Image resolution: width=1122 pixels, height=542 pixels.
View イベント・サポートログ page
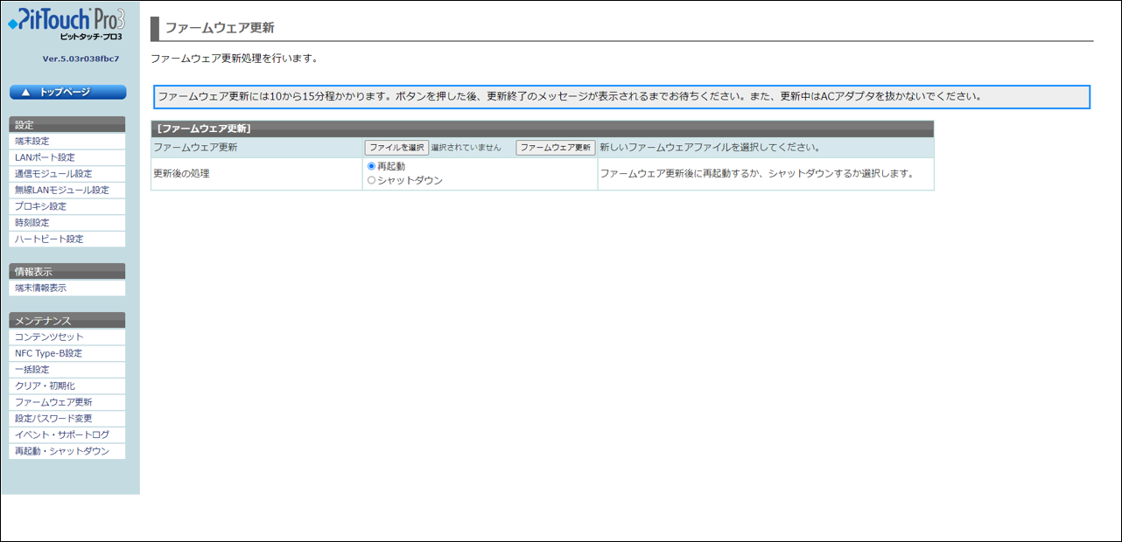(62, 434)
